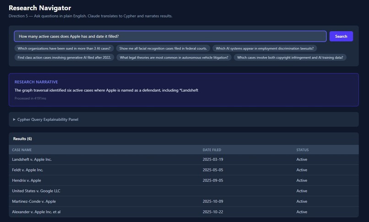Click the CASE NAME column header
The height and width of the screenshot is (222, 369).
click(22, 150)
